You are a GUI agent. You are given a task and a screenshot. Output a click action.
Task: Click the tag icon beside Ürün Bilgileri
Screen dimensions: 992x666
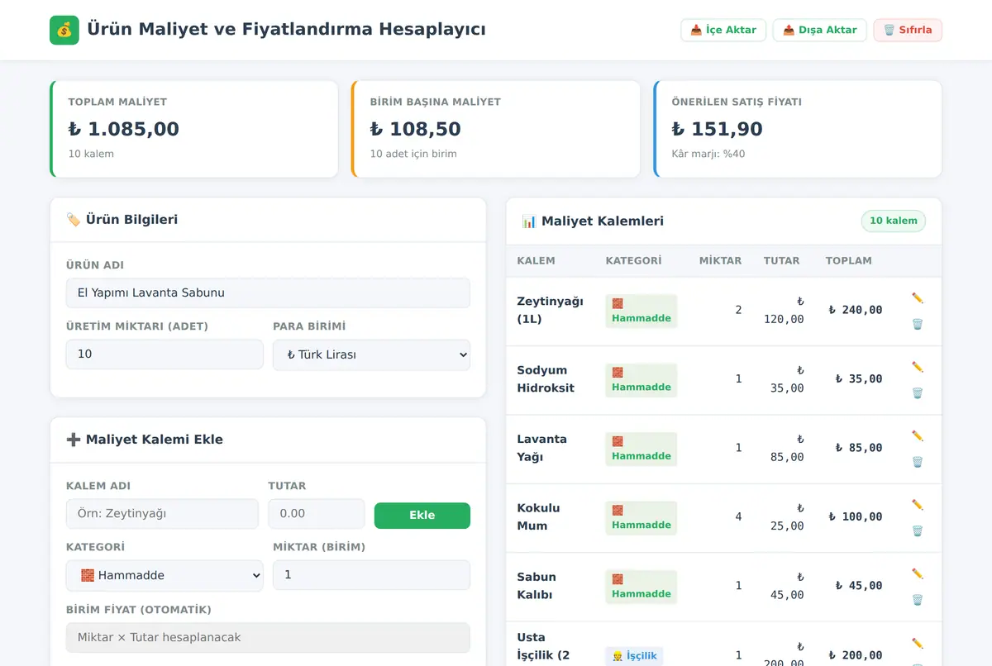[74, 220]
